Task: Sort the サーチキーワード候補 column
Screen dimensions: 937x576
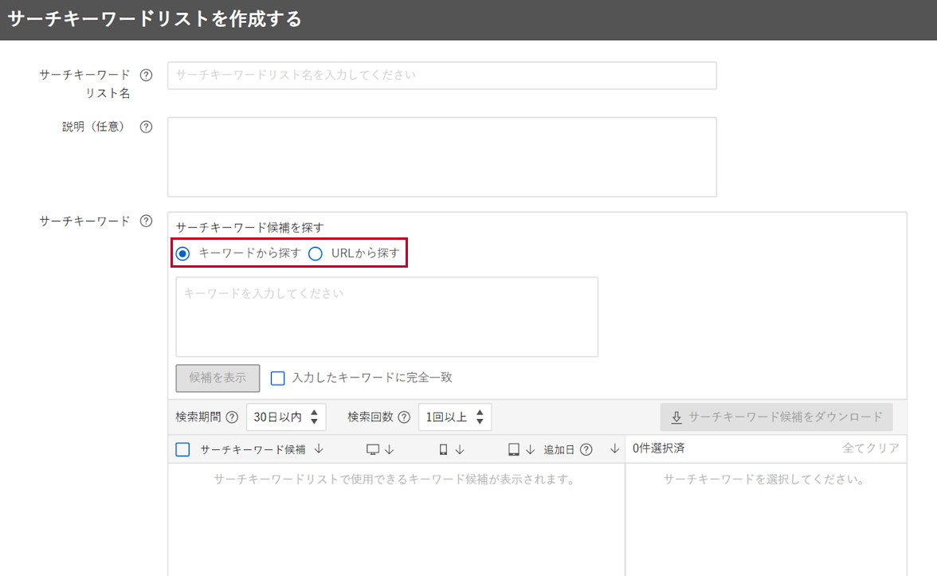Action: pyautogui.click(x=319, y=449)
